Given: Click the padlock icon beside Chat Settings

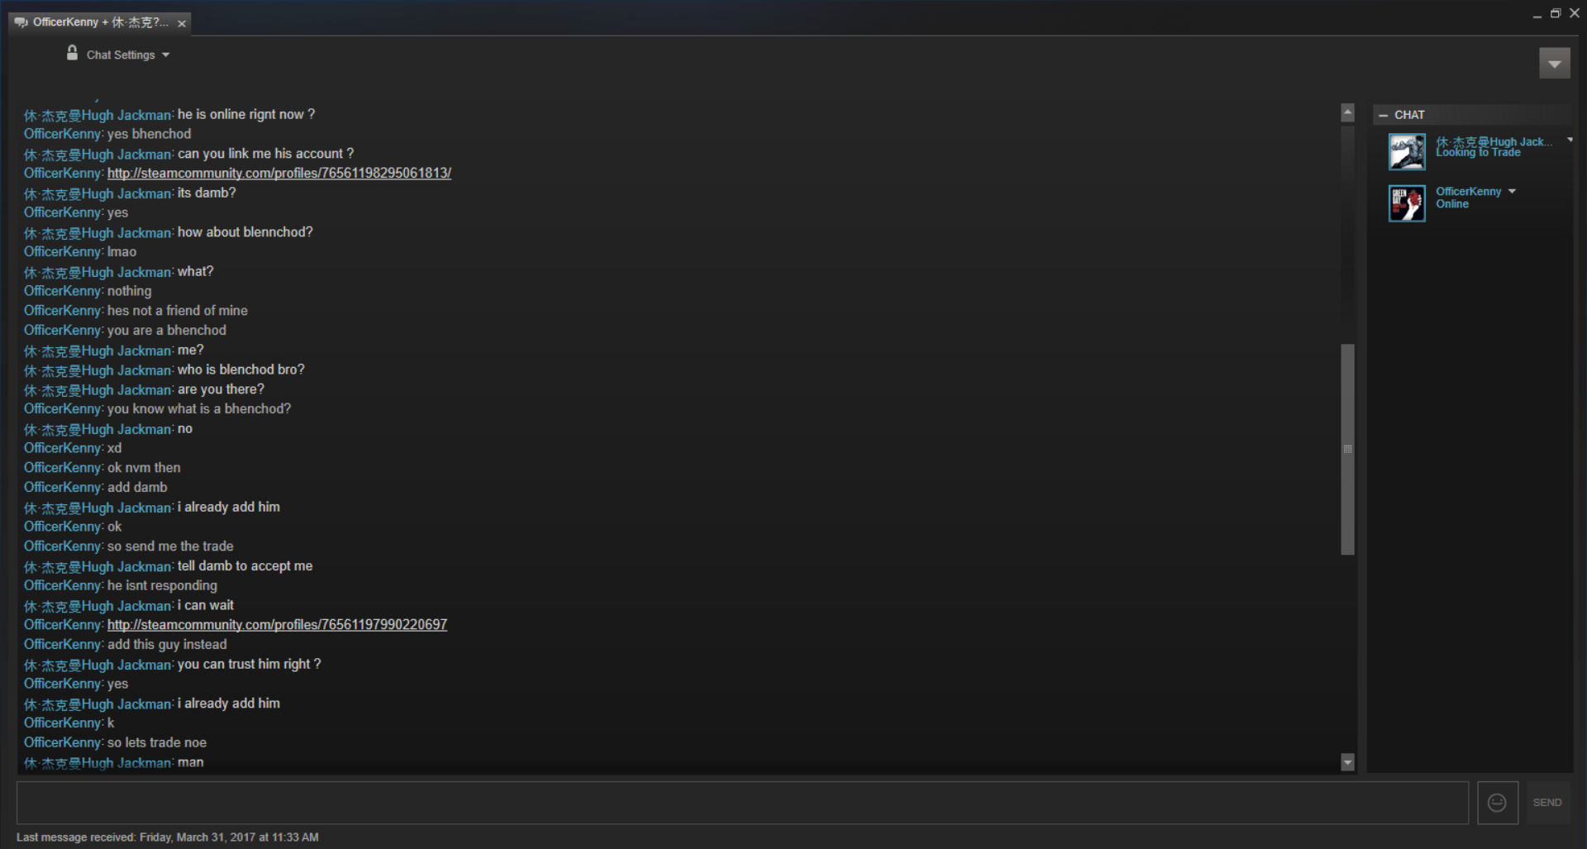Looking at the screenshot, I should (72, 53).
